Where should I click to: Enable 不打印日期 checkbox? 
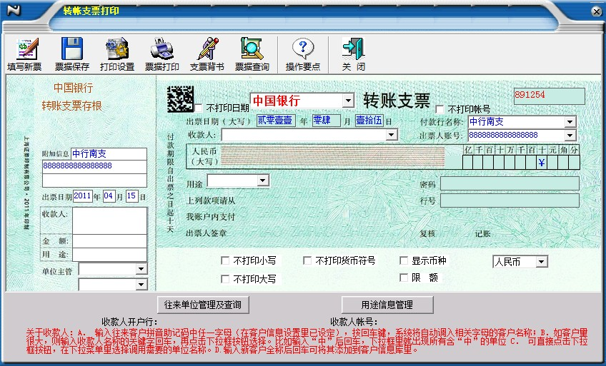(x=198, y=108)
